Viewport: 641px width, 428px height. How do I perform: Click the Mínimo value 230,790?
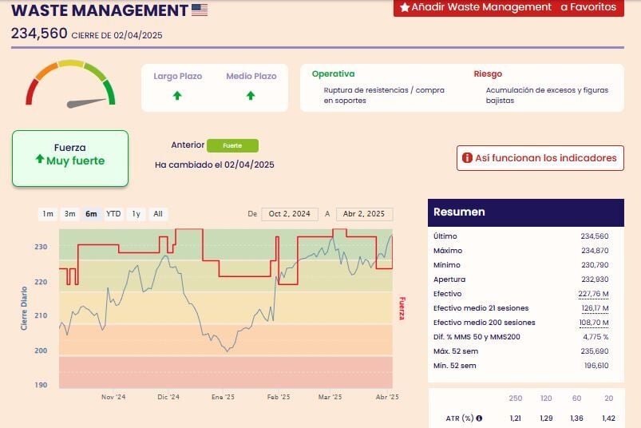(595, 265)
